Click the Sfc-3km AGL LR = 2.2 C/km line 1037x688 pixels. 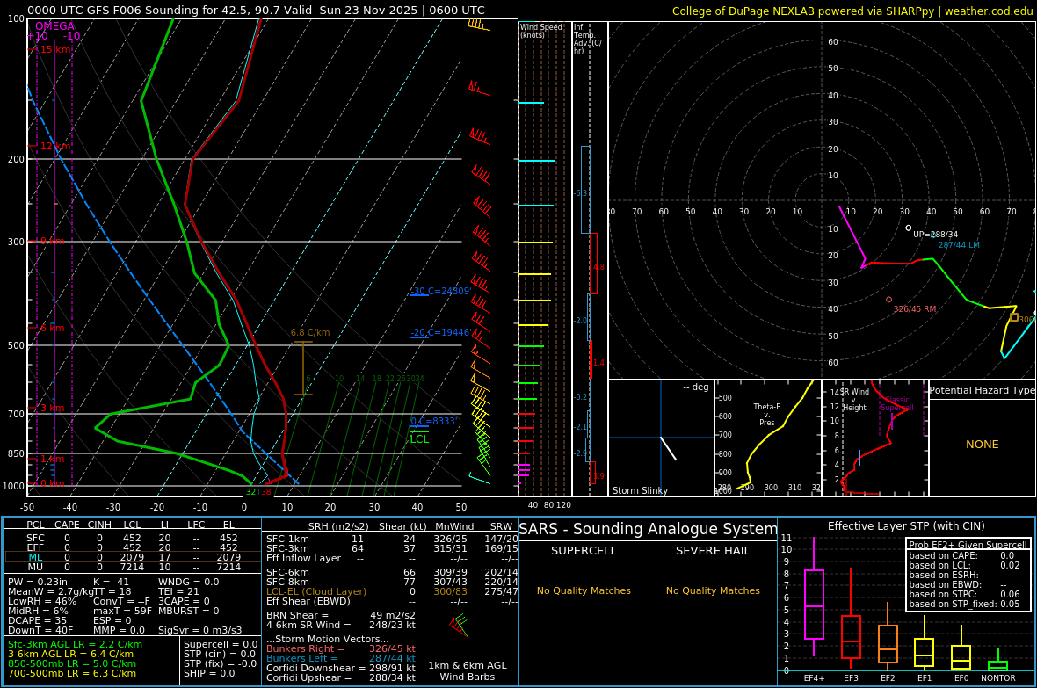coord(75,644)
